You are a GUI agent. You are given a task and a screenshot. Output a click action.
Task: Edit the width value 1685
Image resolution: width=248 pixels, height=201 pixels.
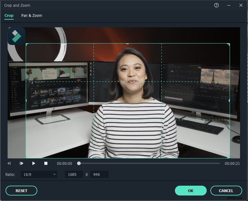tap(73, 174)
